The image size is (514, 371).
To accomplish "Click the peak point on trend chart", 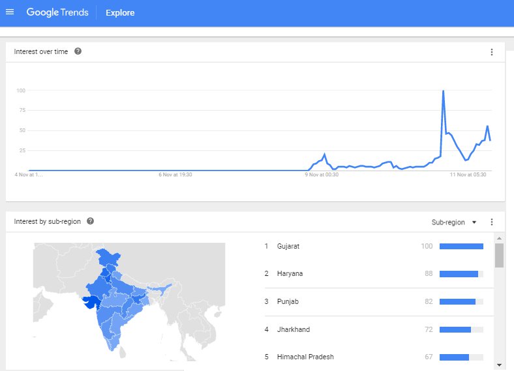I will coord(443,90).
